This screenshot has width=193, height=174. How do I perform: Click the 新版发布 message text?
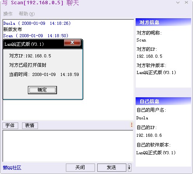[12, 29]
